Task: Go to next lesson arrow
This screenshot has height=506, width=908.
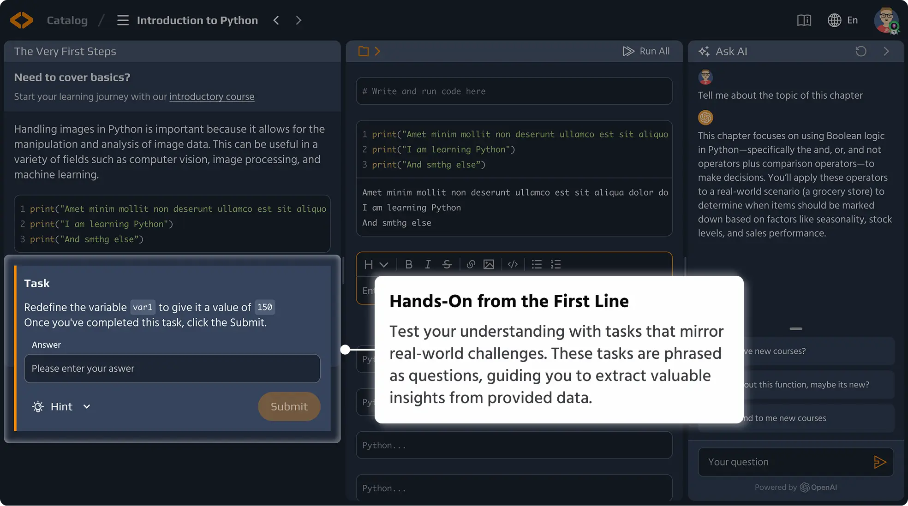Action: point(299,20)
